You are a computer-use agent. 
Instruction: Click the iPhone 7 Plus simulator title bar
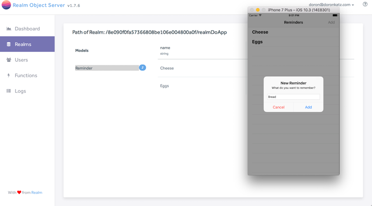(x=294, y=10)
